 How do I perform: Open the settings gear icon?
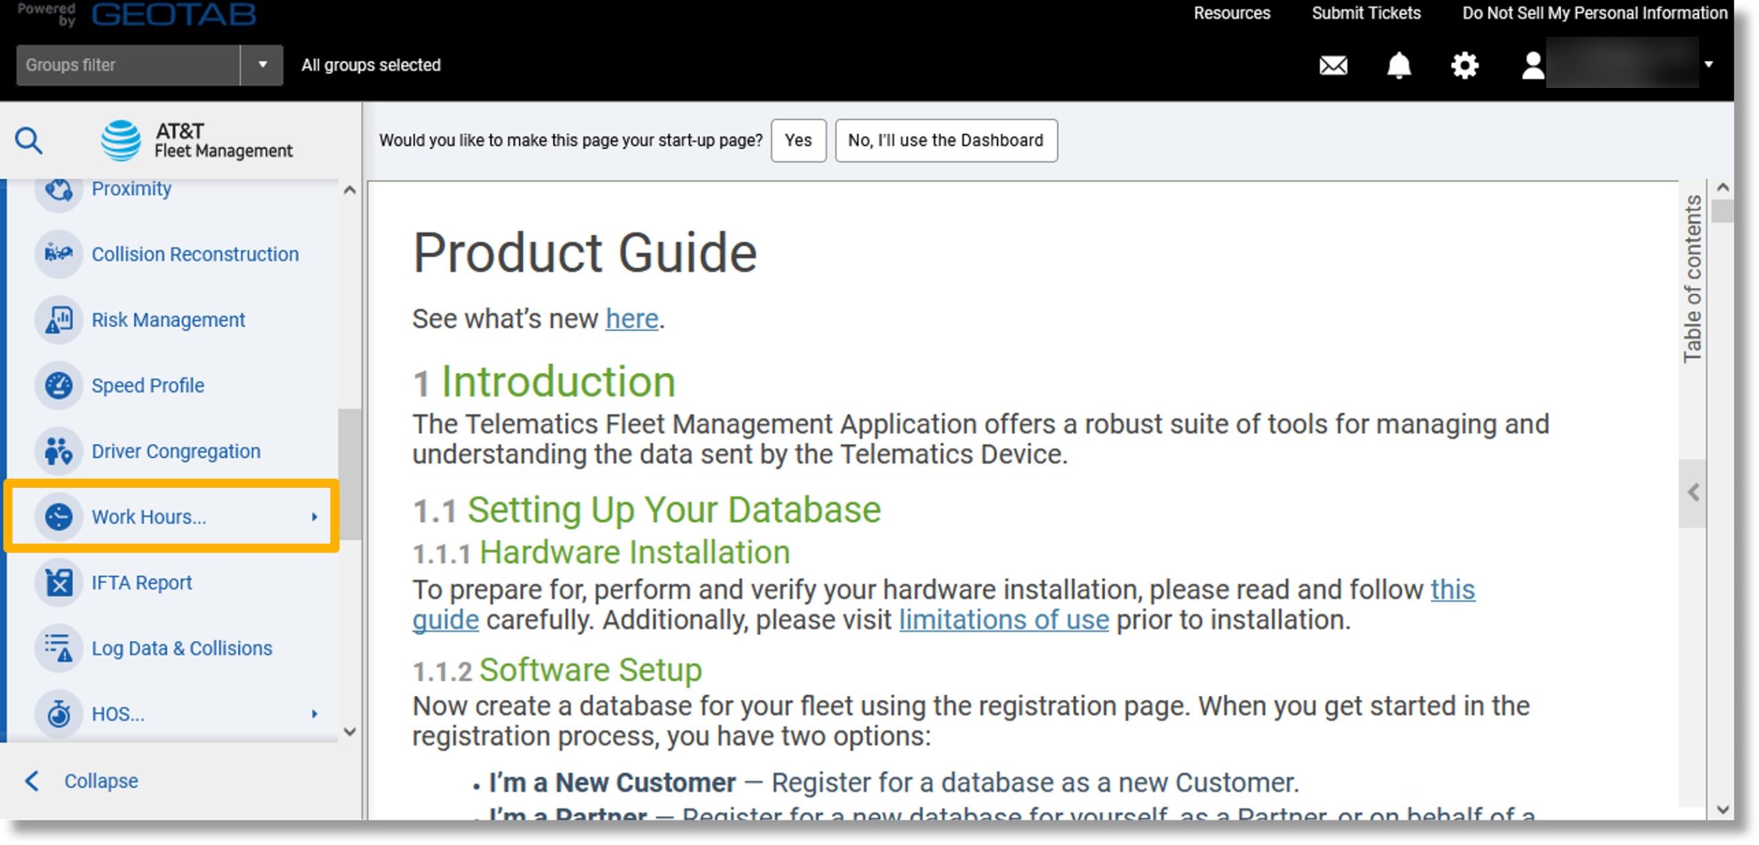pos(1465,66)
